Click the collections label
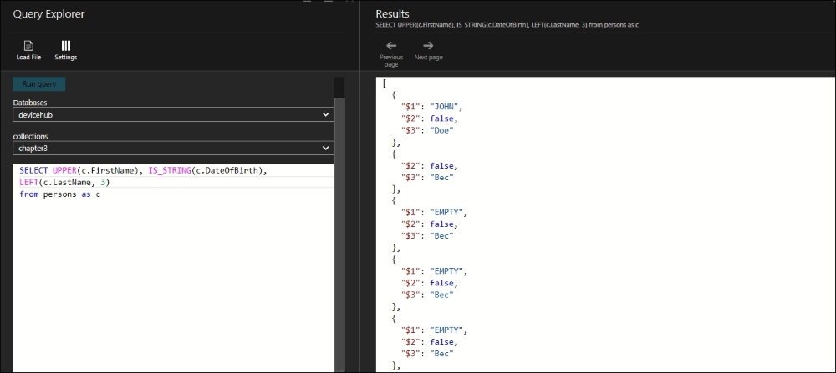Image resolution: width=836 pixels, height=373 pixels. [x=30, y=136]
